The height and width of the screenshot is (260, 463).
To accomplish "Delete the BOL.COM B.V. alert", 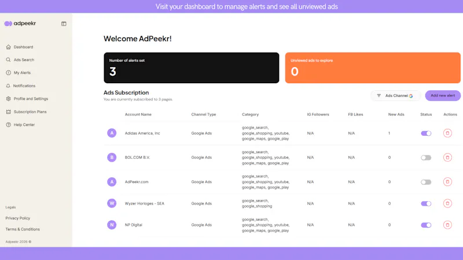I will click(x=447, y=157).
